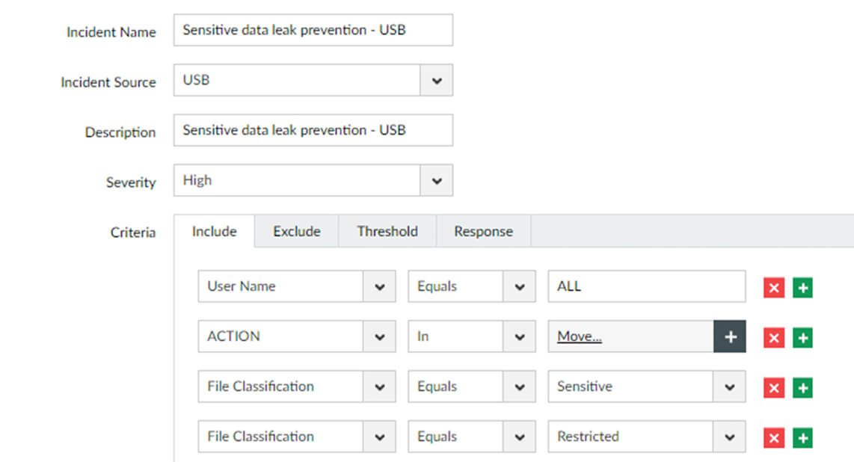The image size is (854, 462).
Task: Expand the User Name field dropdown
Action: coord(379,287)
